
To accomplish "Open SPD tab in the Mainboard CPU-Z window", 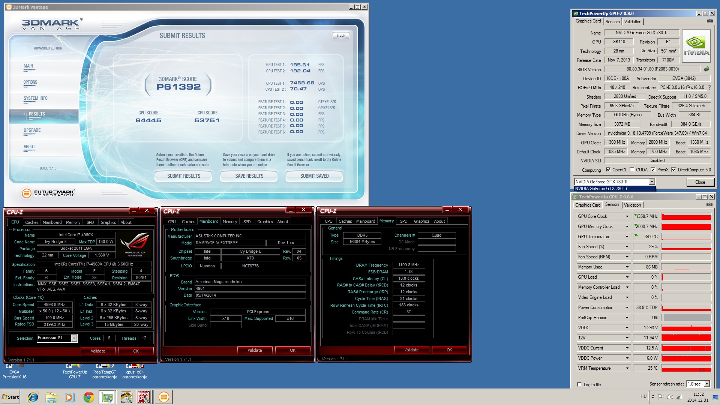I will click(247, 222).
